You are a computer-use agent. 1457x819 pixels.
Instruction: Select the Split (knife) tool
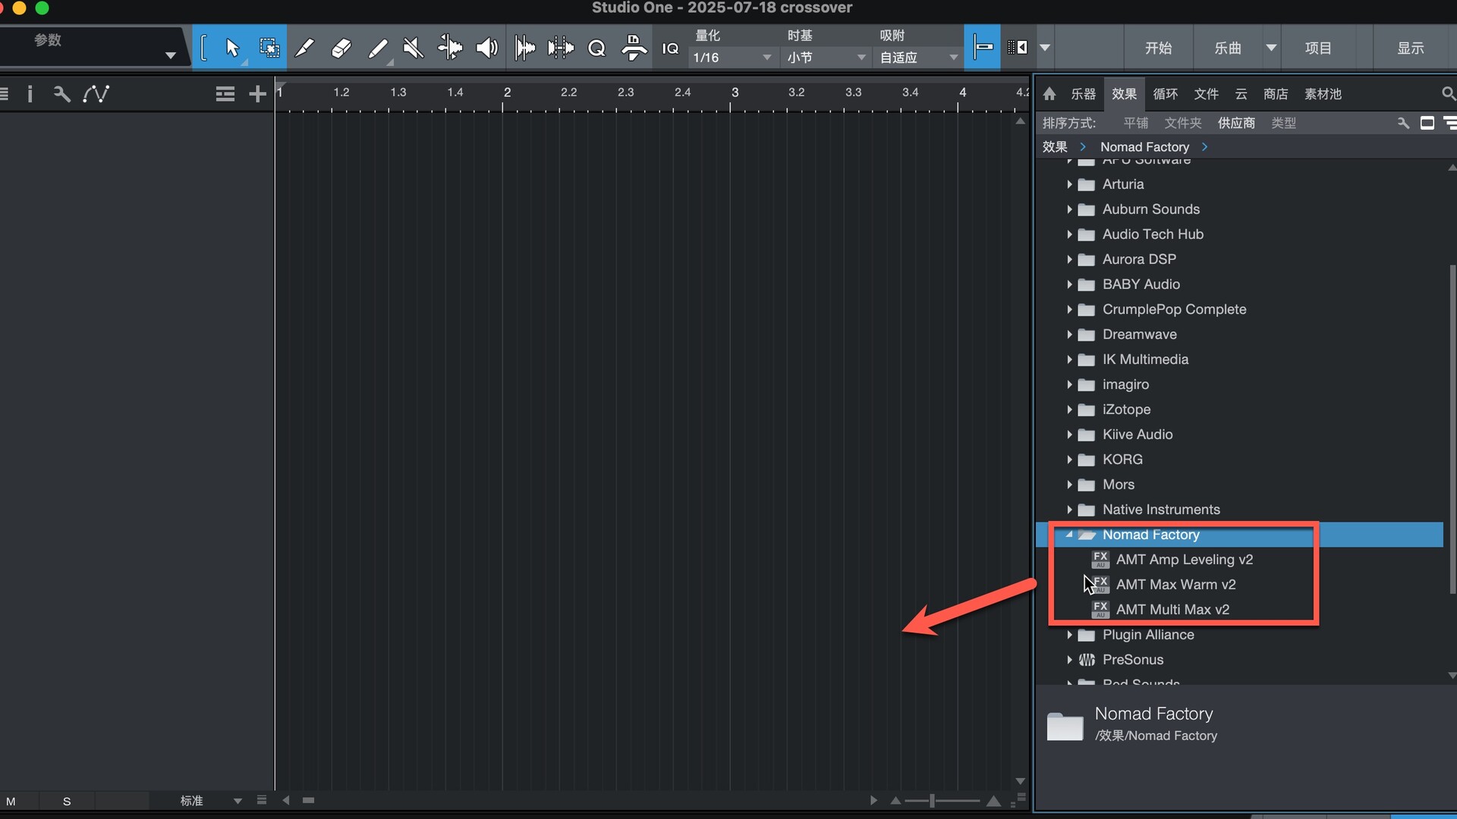click(304, 48)
